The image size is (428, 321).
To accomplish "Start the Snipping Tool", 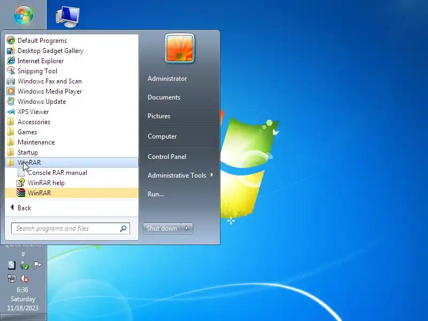I will (72, 71).
